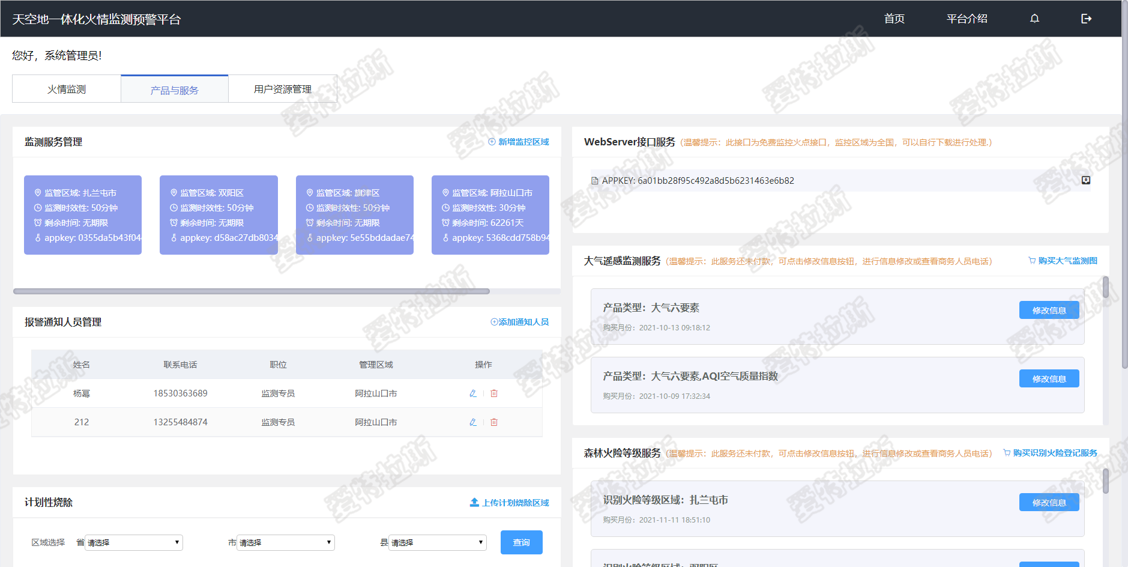Open the 市 city dropdown
The width and height of the screenshot is (1128, 567).
[x=285, y=542]
